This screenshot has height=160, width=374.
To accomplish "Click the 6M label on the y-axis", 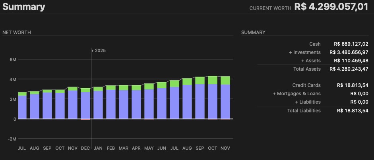I will click(13, 60).
